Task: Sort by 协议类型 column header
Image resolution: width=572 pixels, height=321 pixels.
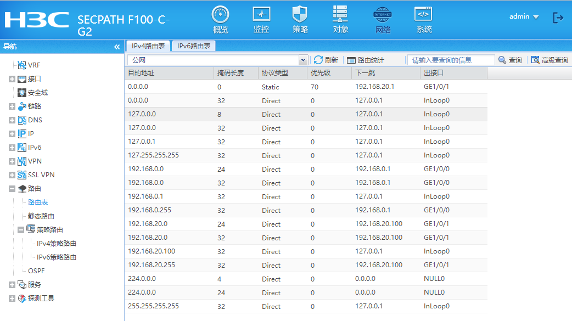Action: point(283,73)
